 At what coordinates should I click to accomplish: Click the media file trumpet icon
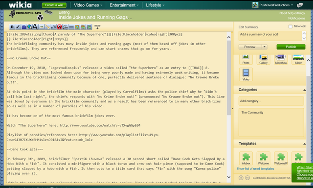47,26
